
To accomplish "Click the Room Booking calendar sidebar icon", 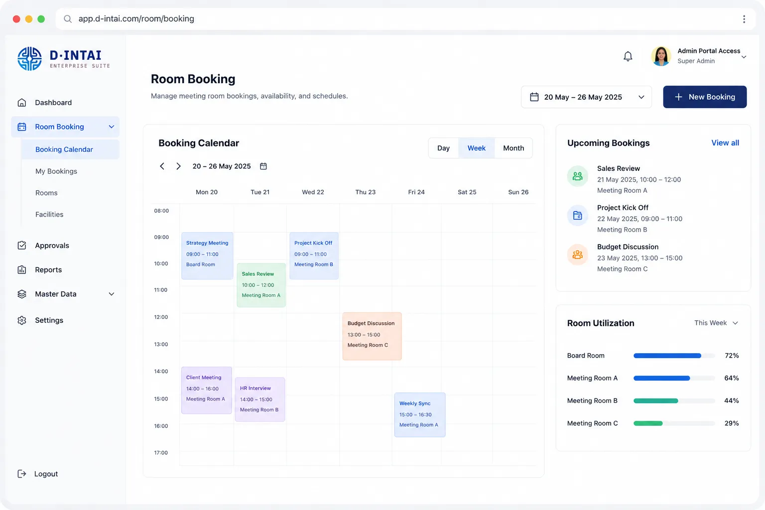I will click(22, 127).
